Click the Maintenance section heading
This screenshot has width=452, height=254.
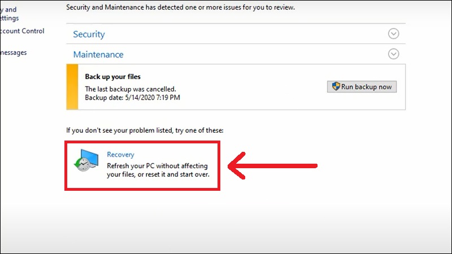point(98,55)
